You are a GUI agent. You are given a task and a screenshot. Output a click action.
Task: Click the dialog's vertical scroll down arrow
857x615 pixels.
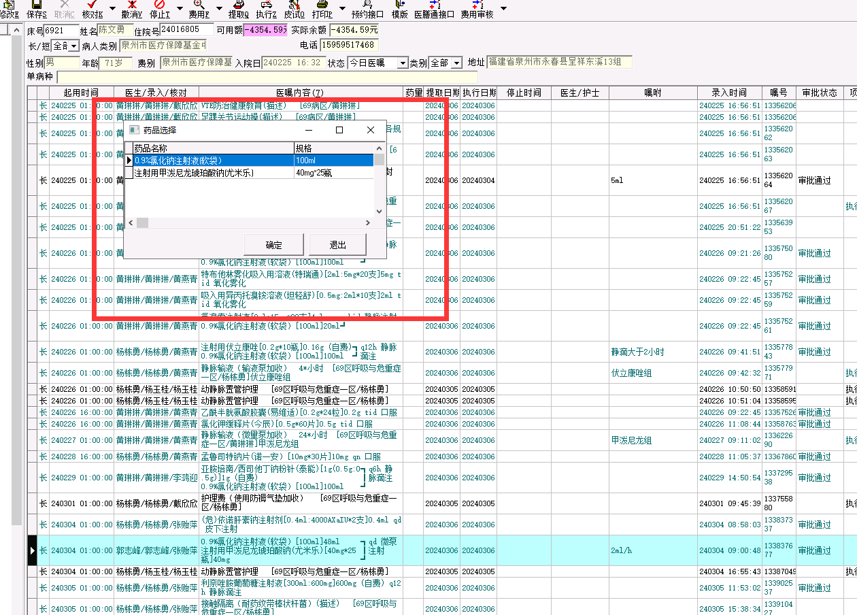pos(380,212)
